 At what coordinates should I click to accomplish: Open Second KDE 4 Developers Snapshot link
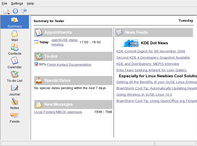153,57
